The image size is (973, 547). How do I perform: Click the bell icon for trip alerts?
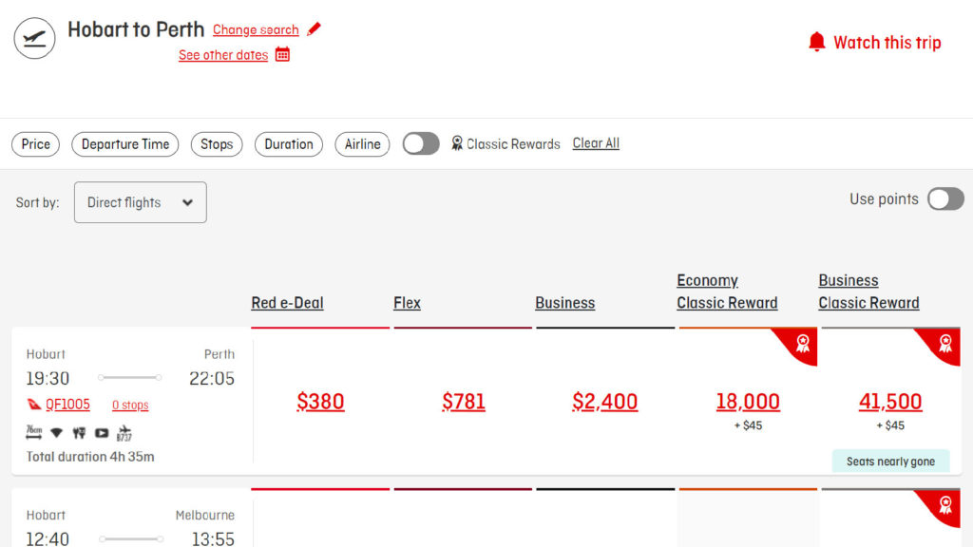click(816, 42)
